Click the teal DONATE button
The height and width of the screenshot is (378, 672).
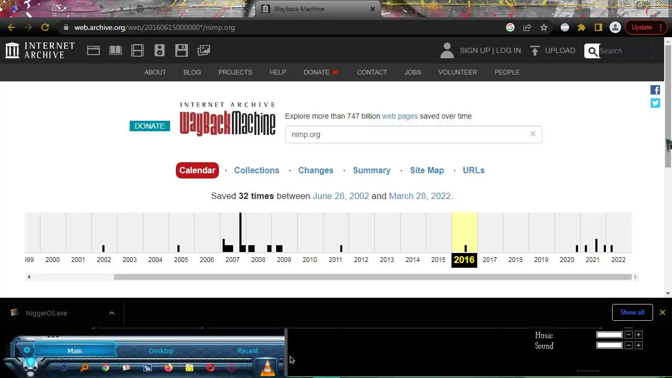[x=150, y=126]
